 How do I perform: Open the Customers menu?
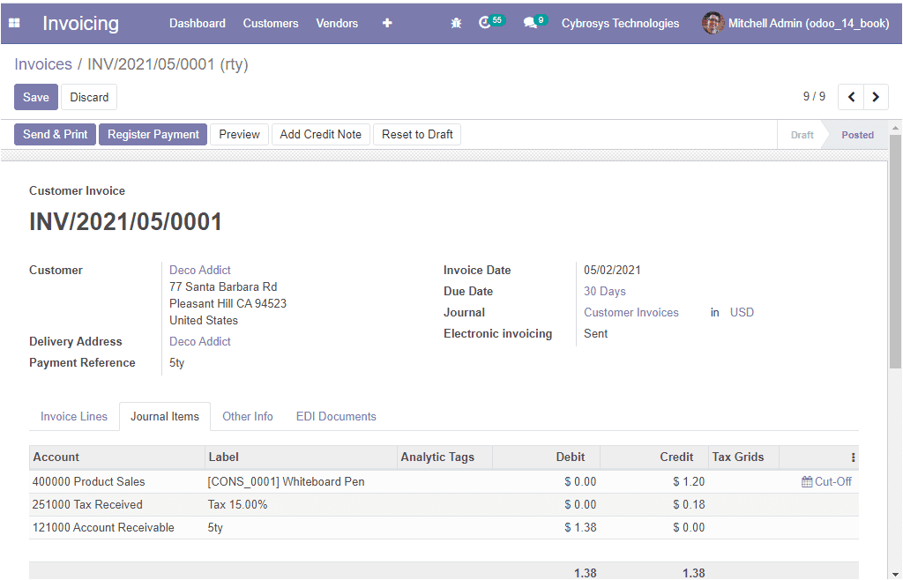[271, 23]
